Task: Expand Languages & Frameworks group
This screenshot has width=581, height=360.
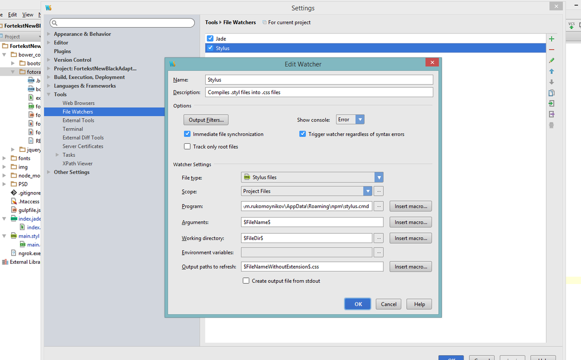Action: pyautogui.click(x=49, y=86)
